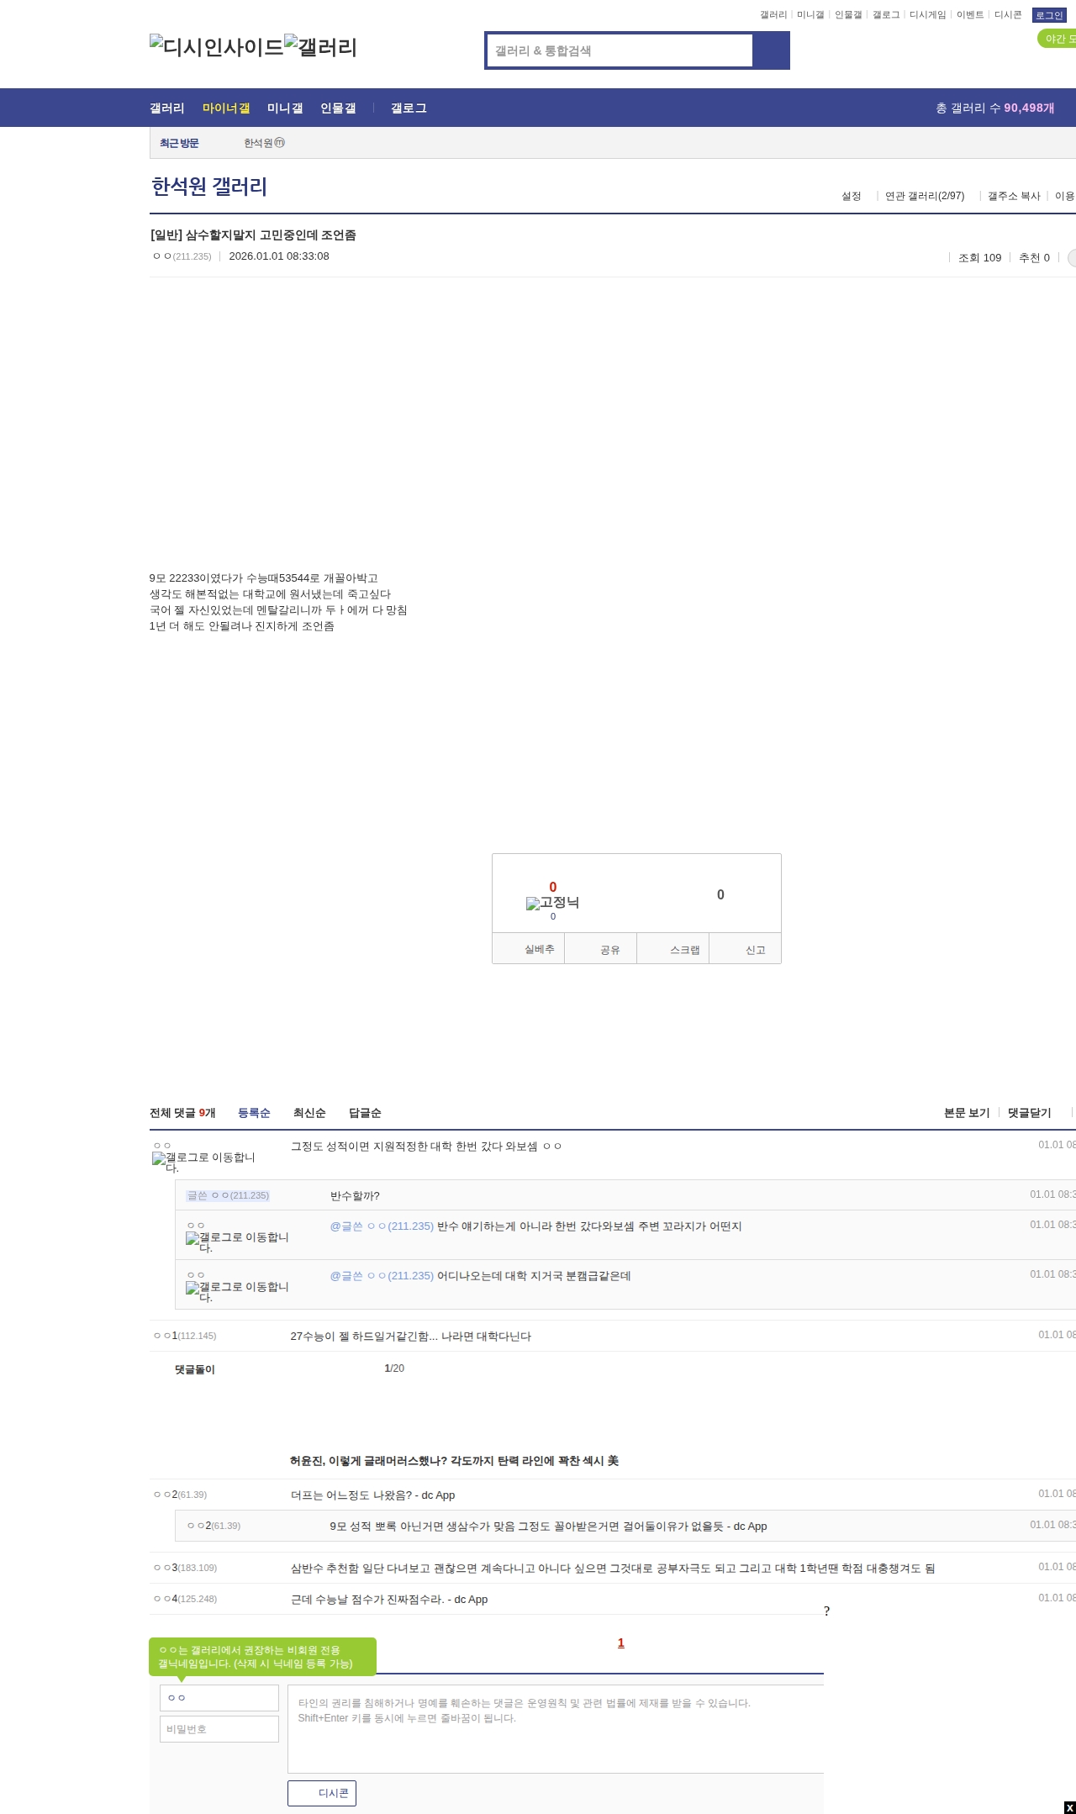Open the 공유 share options

609,950
